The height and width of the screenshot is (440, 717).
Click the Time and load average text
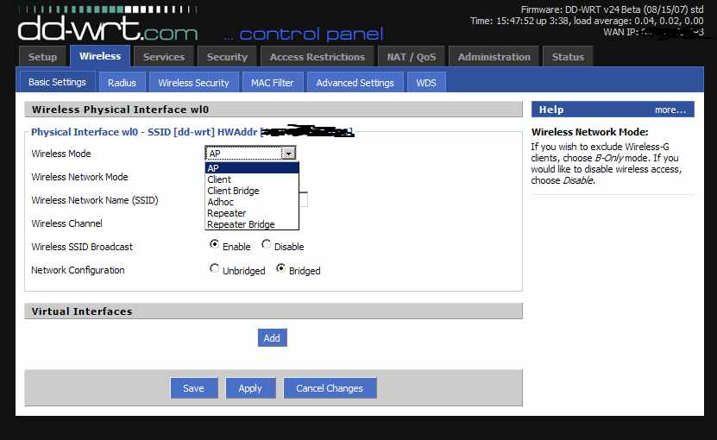(587, 21)
